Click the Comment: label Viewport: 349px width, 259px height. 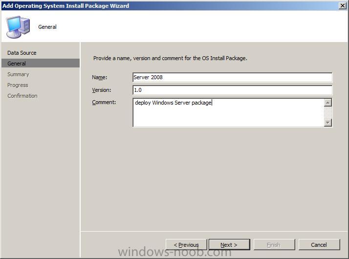coord(104,102)
